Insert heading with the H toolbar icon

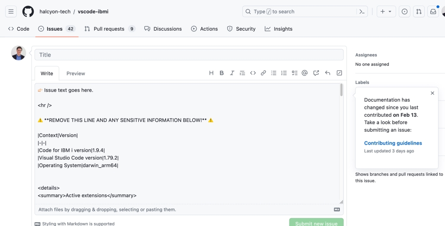tap(211, 73)
